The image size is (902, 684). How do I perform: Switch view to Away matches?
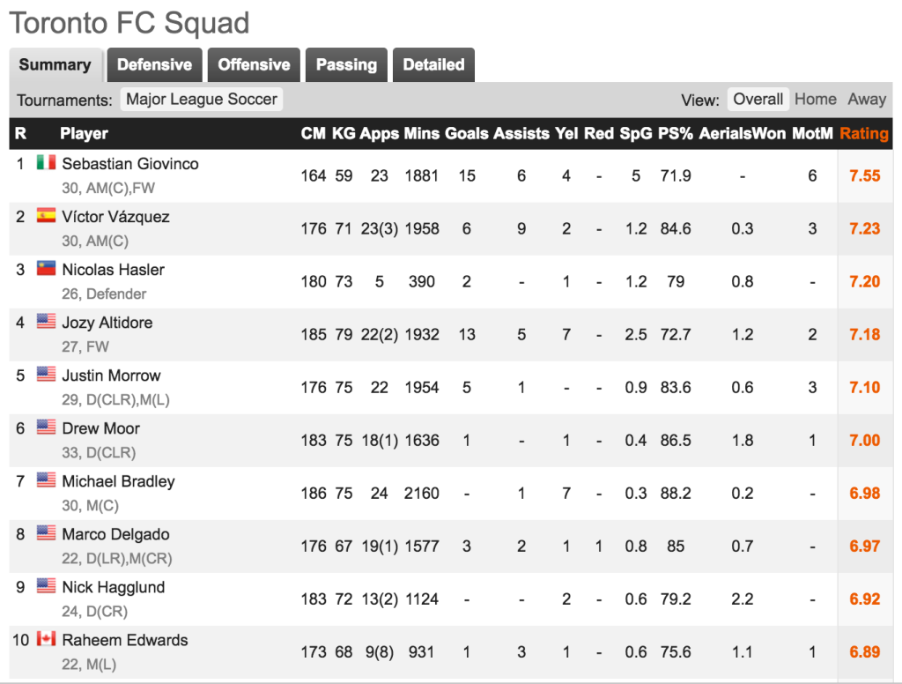pos(867,99)
